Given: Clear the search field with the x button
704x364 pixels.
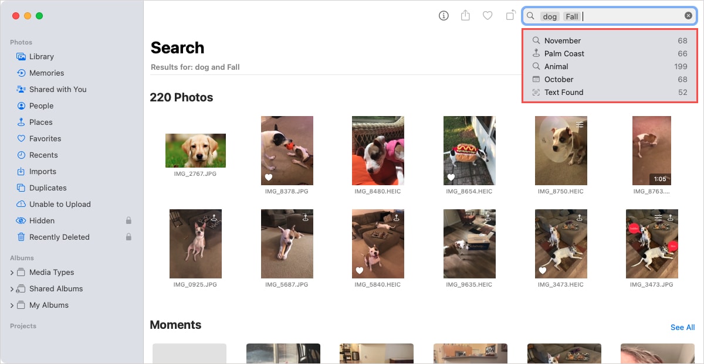Looking at the screenshot, I should (688, 16).
